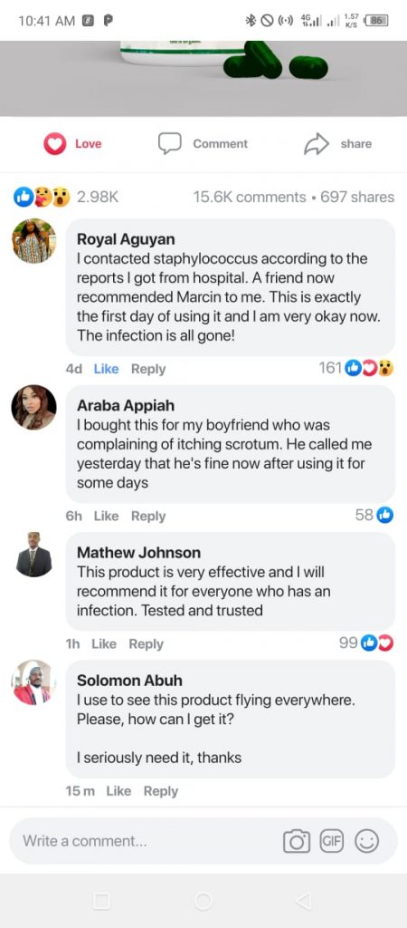Open the emoji smiley icon

[366, 841]
